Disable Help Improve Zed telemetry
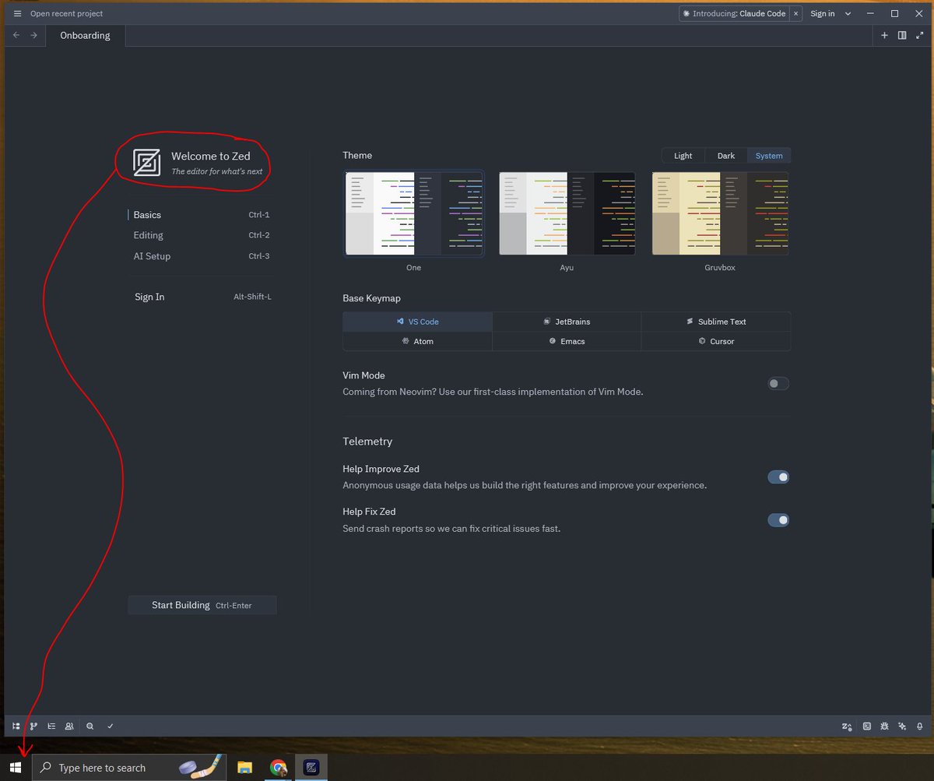 (x=778, y=477)
